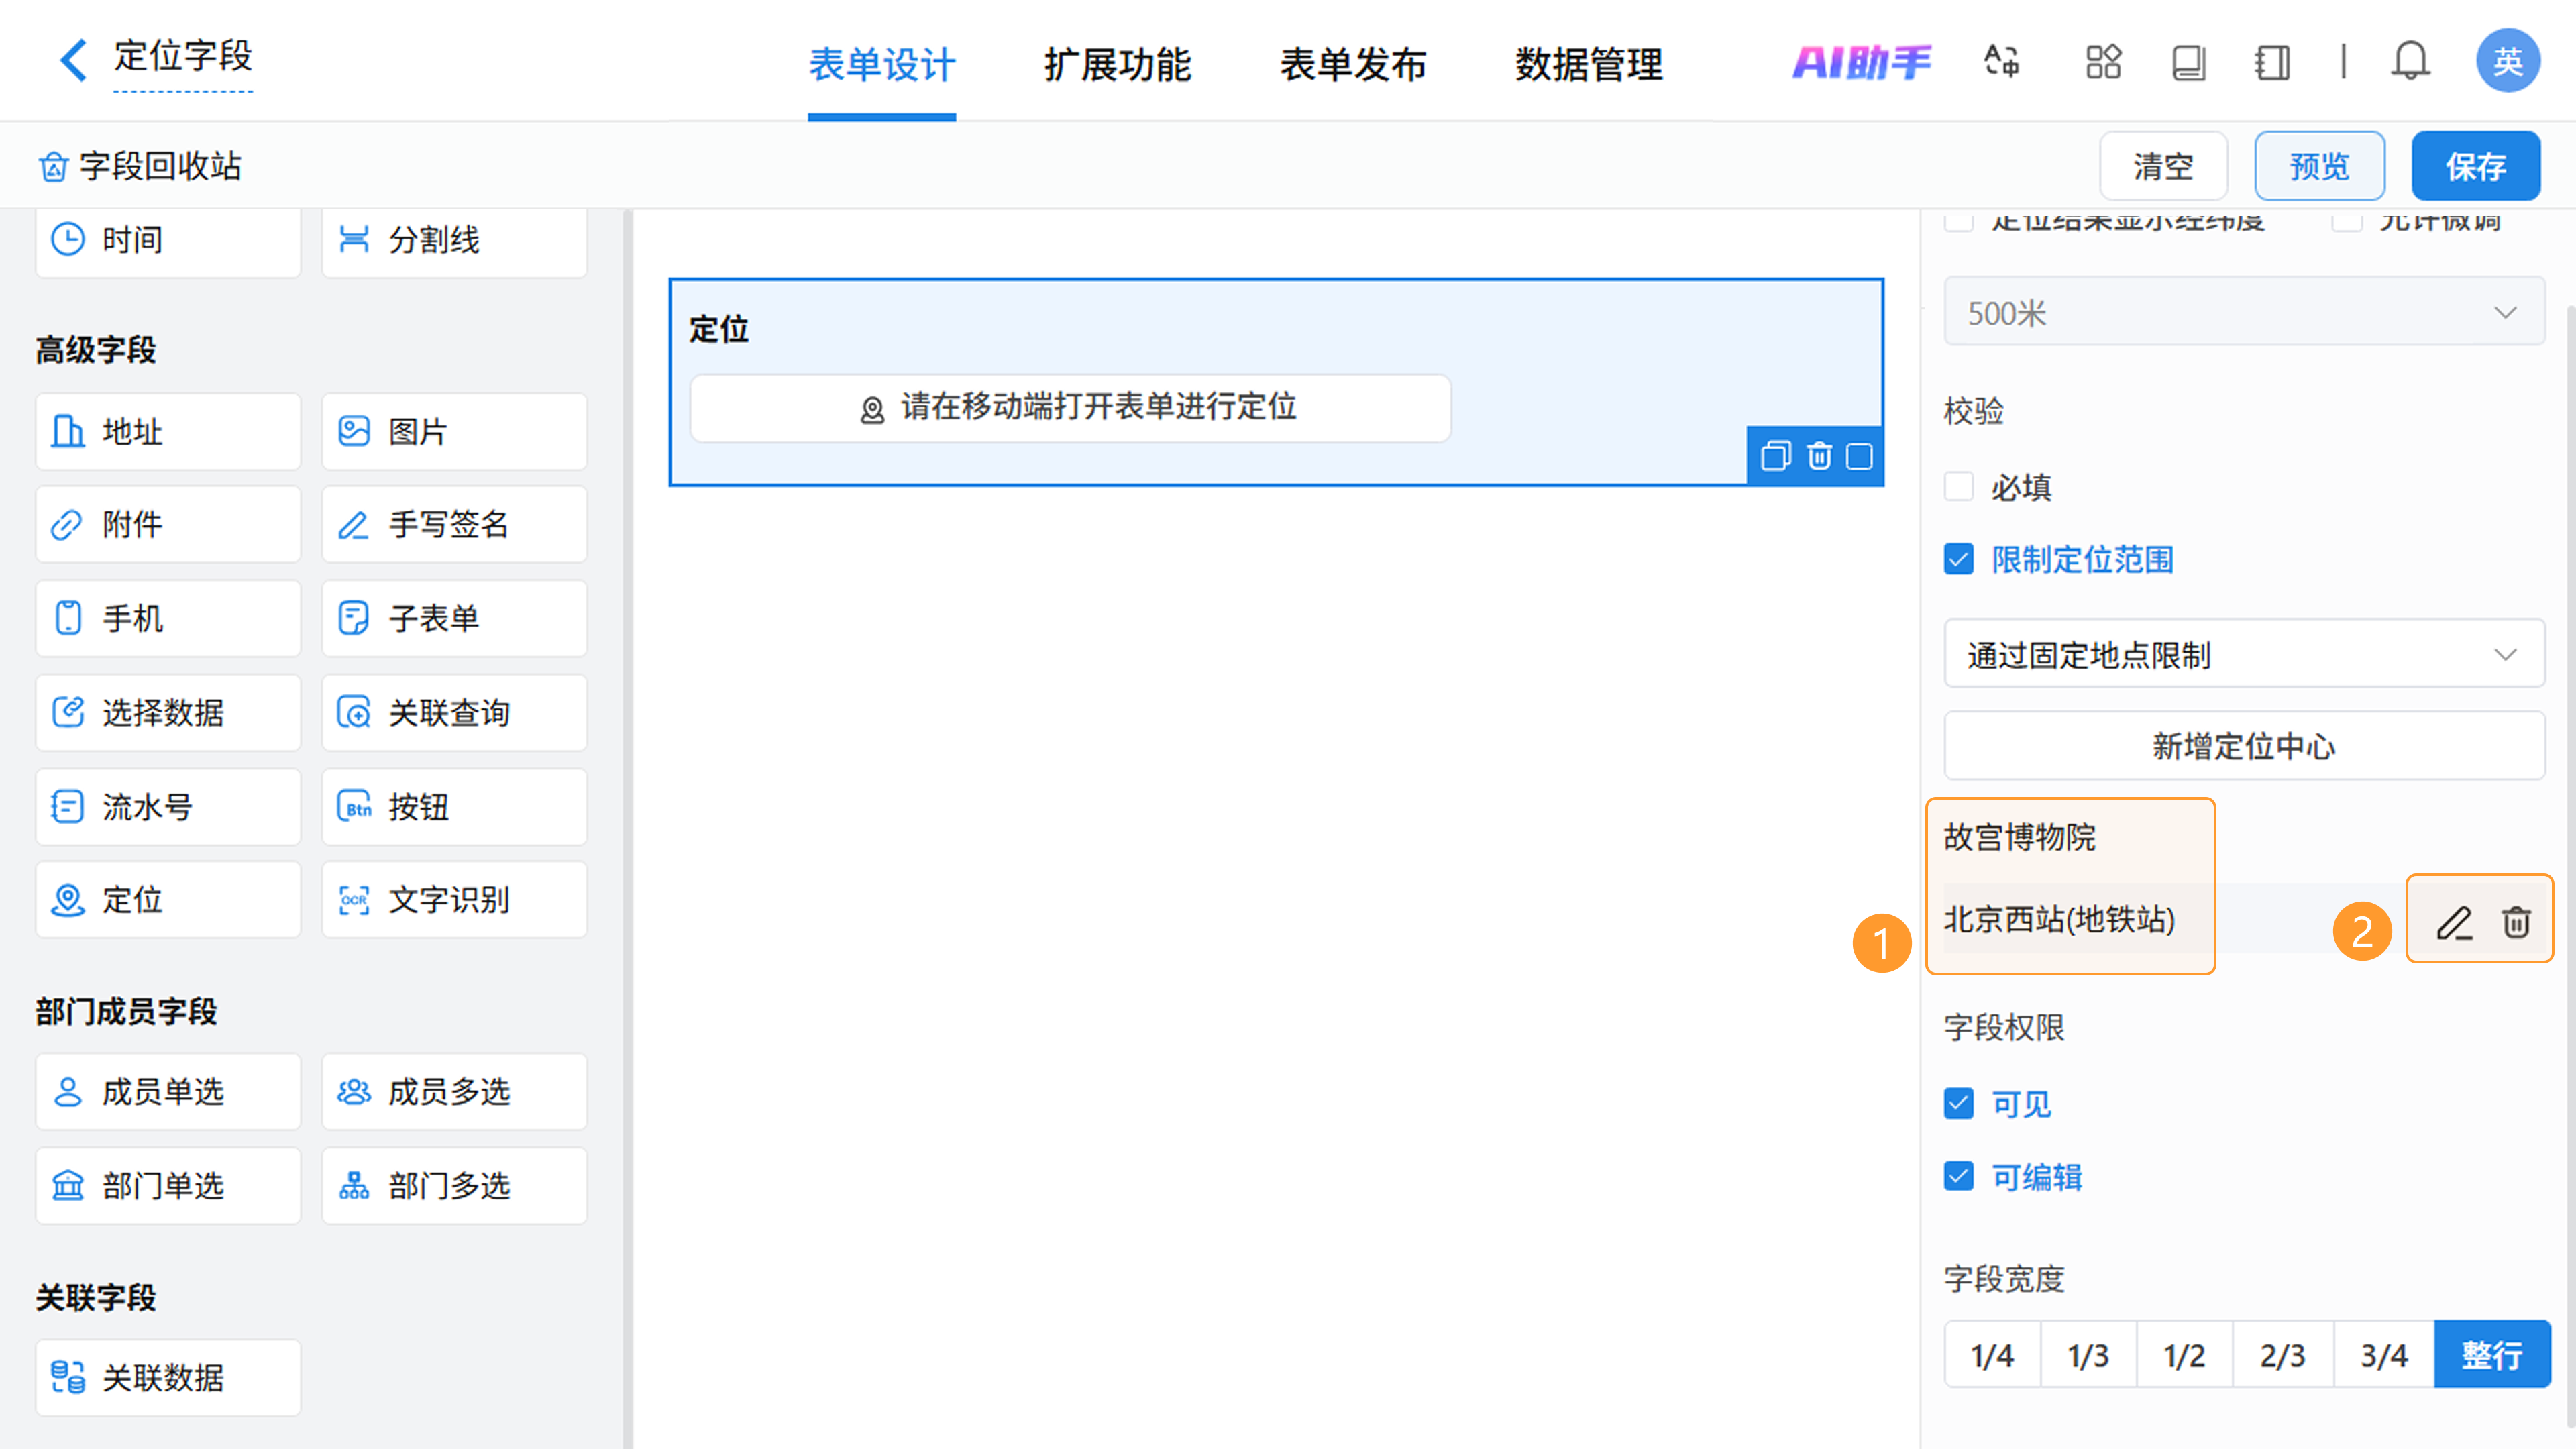This screenshot has height=1449, width=2576.
Task: Click the apps grid icon in header
Action: (x=2103, y=62)
